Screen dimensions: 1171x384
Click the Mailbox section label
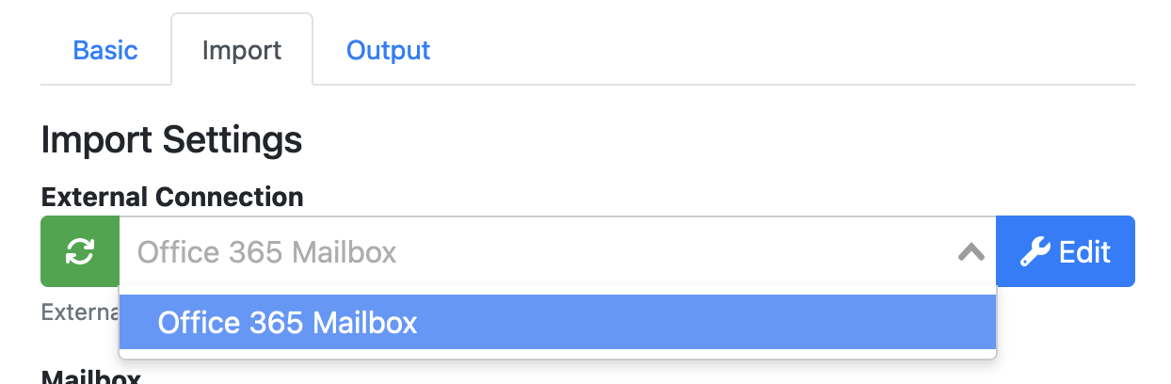(90, 377)
